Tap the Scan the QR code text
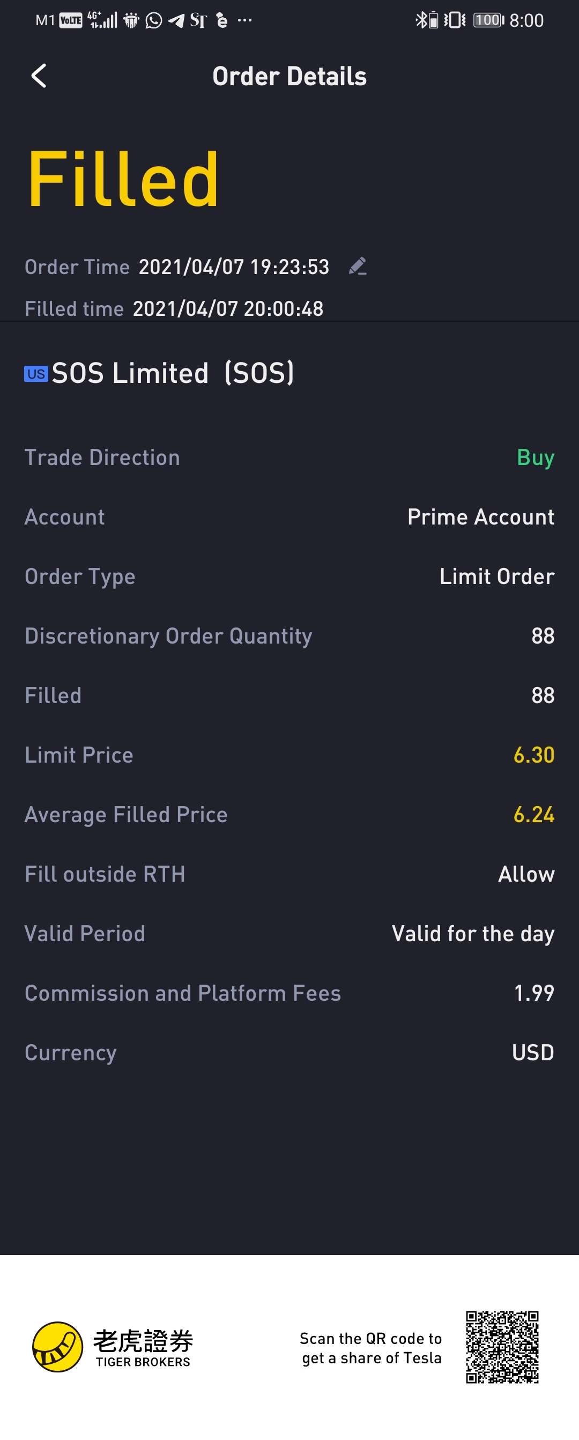The image size is (579, 1440). pos(371,1348)
